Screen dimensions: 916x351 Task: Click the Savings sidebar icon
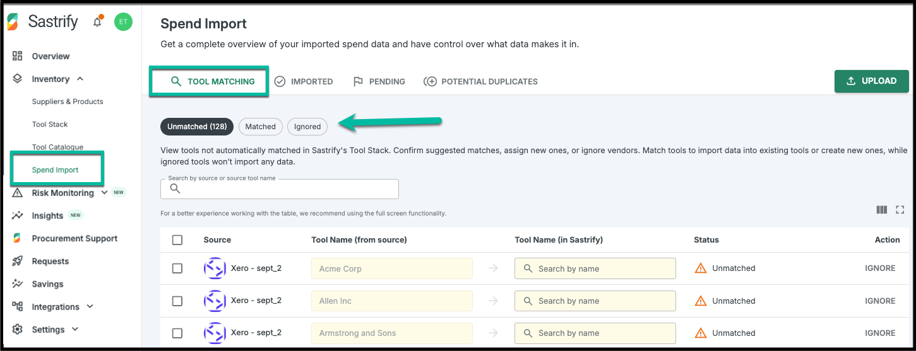pos(18,284)
